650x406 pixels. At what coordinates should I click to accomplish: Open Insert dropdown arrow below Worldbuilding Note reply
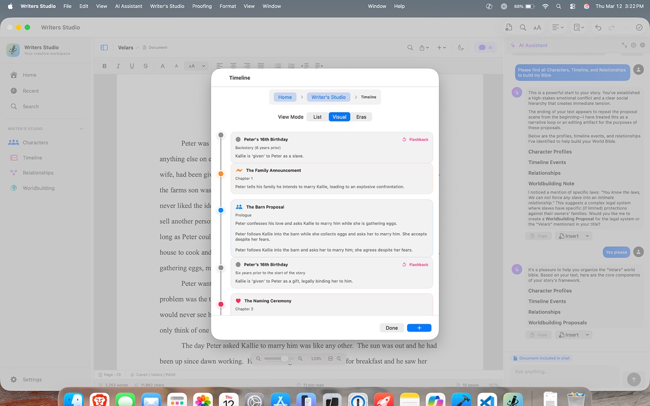click(x=587, y=236)
